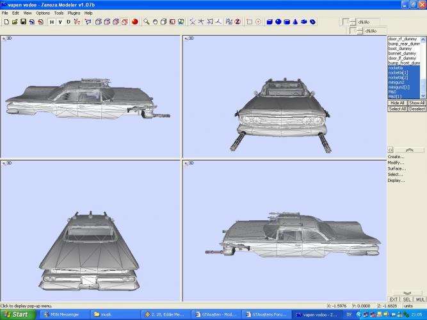Select the Zoom magnifier tool
This screenshot has width=427, height=320.
[147, 21]
